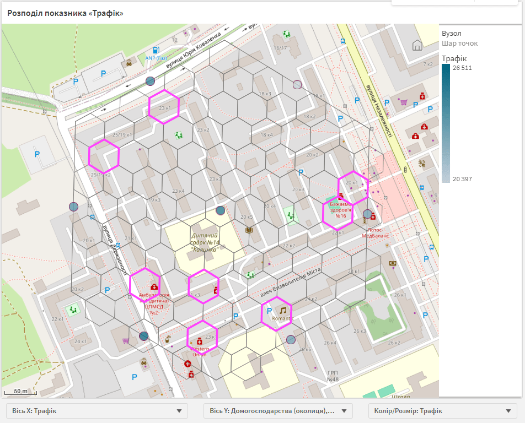
Task: Click the node circle above Дитячий садок №14
Action: tap(220, 210)
